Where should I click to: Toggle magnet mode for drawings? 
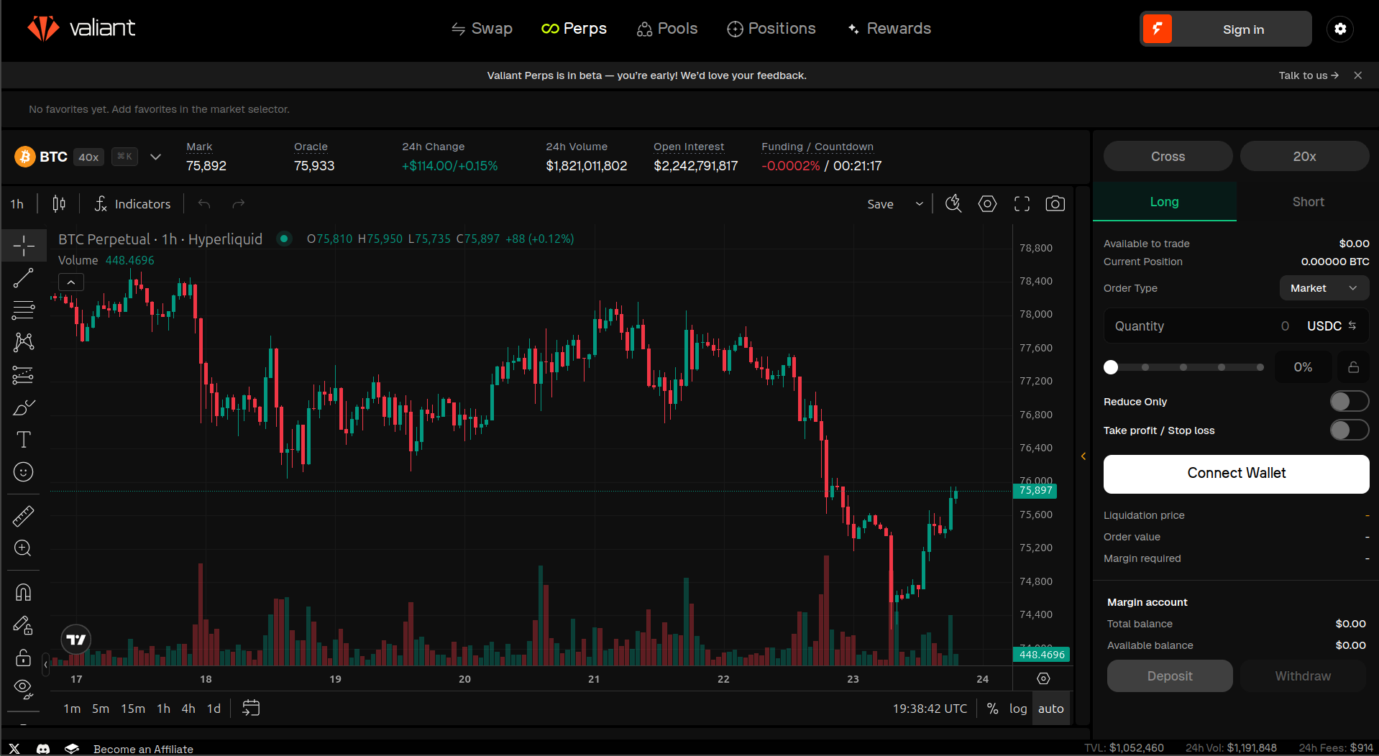pyautogui.click(x=23, y=592)
